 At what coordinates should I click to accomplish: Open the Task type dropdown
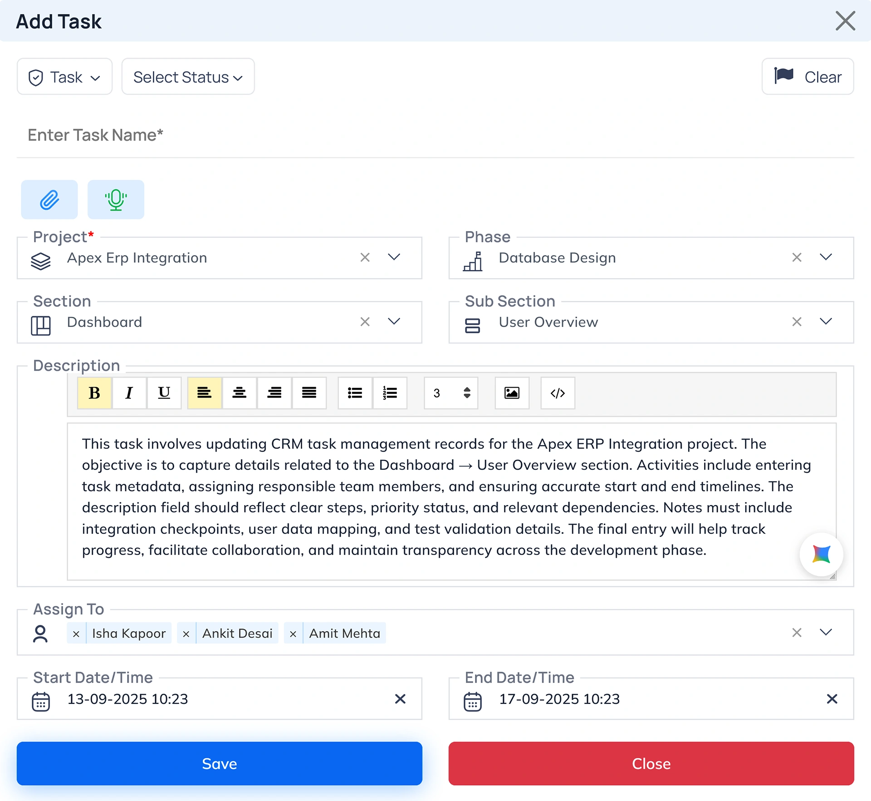click(64, 77)
